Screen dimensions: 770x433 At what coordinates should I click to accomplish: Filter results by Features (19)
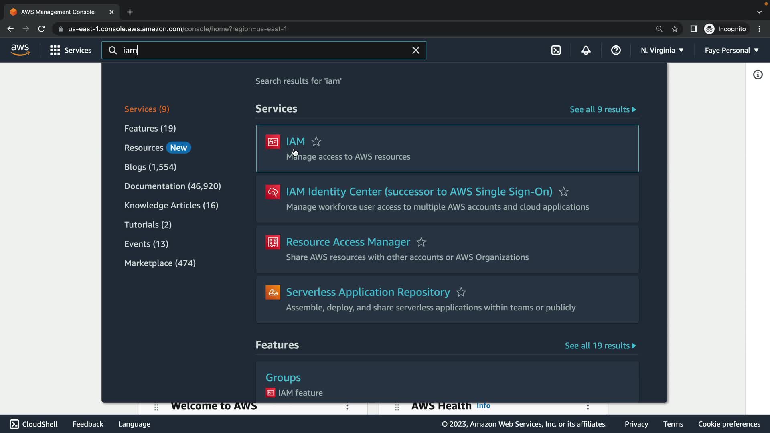click(x=150, y=128)
